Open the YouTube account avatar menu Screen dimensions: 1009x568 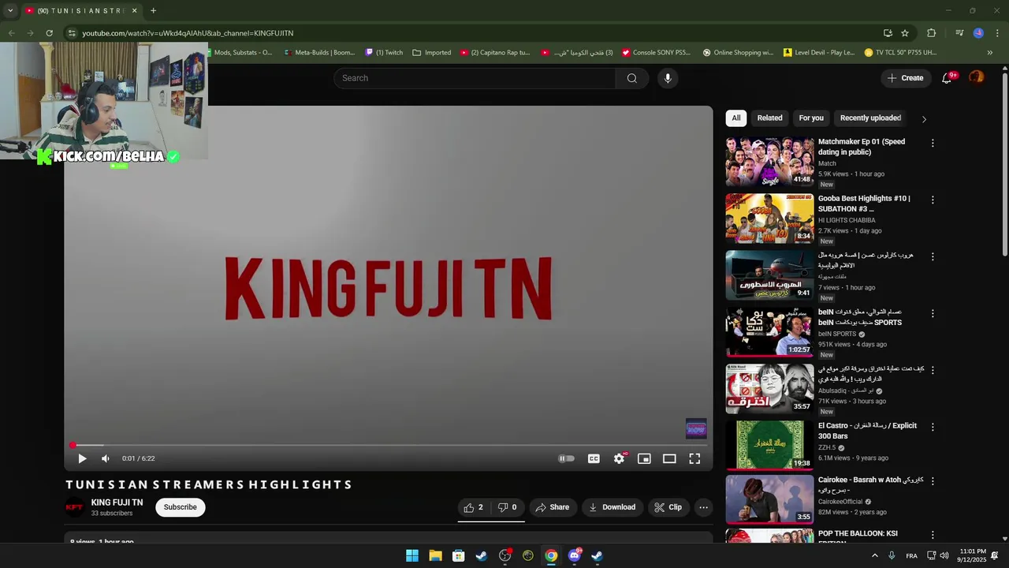click(977, 77)
